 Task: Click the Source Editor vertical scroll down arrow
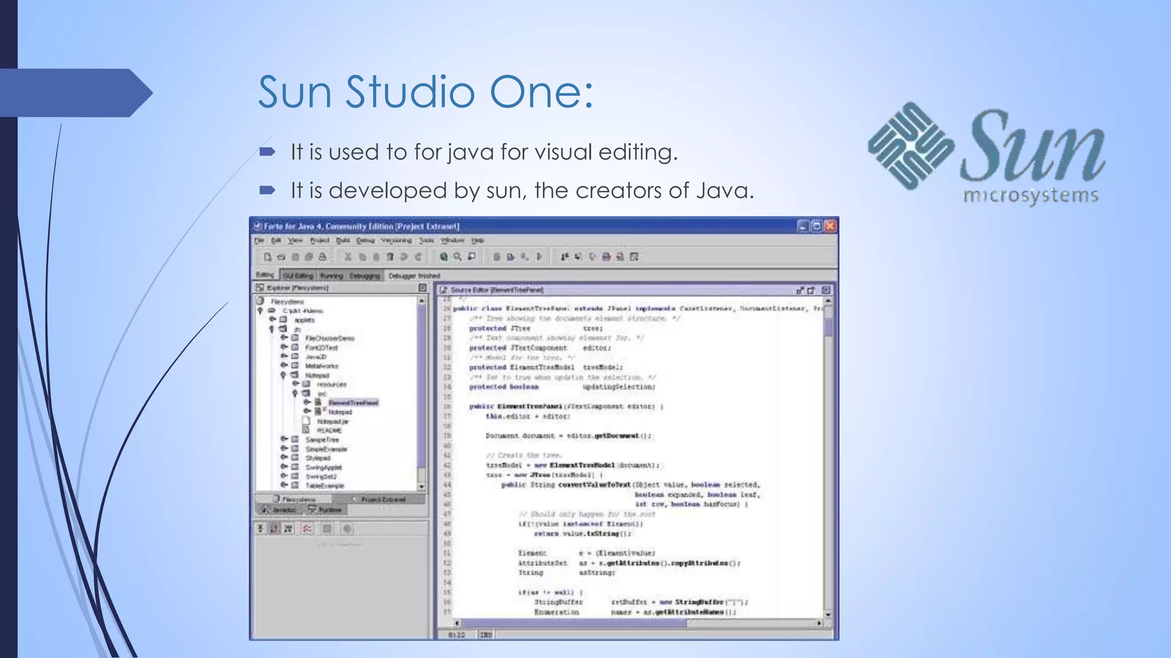pos(828,615)
